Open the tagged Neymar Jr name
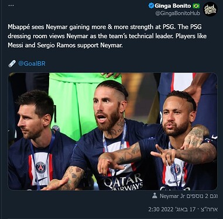 (x=172, y=196)
